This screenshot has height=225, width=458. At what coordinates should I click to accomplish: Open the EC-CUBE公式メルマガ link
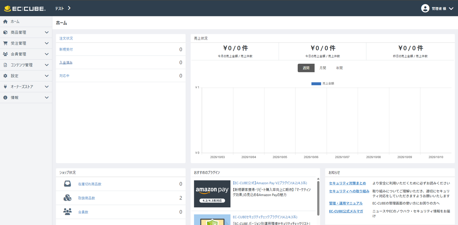point(346,211)
